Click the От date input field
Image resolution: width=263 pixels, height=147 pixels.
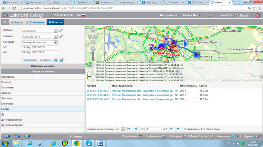(x=40, y=47)
